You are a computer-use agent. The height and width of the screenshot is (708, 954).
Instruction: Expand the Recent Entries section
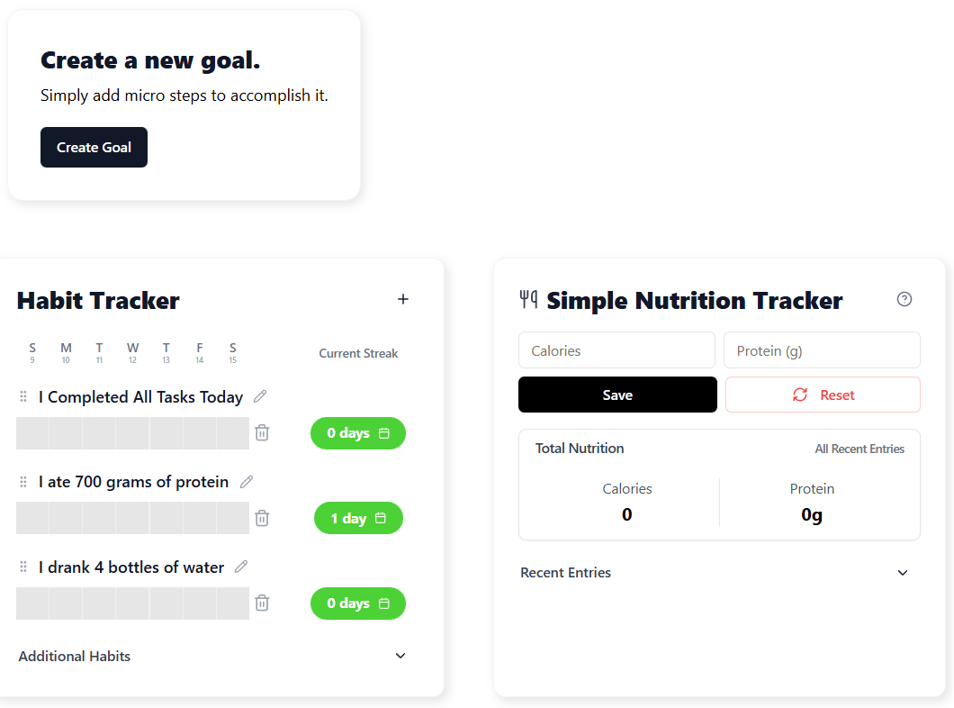point(903,573)
